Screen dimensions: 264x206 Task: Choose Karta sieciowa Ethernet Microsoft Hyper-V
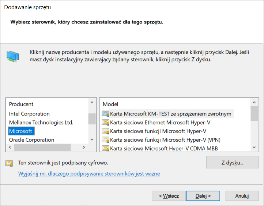pyautogui.click(x=160, y=122)
